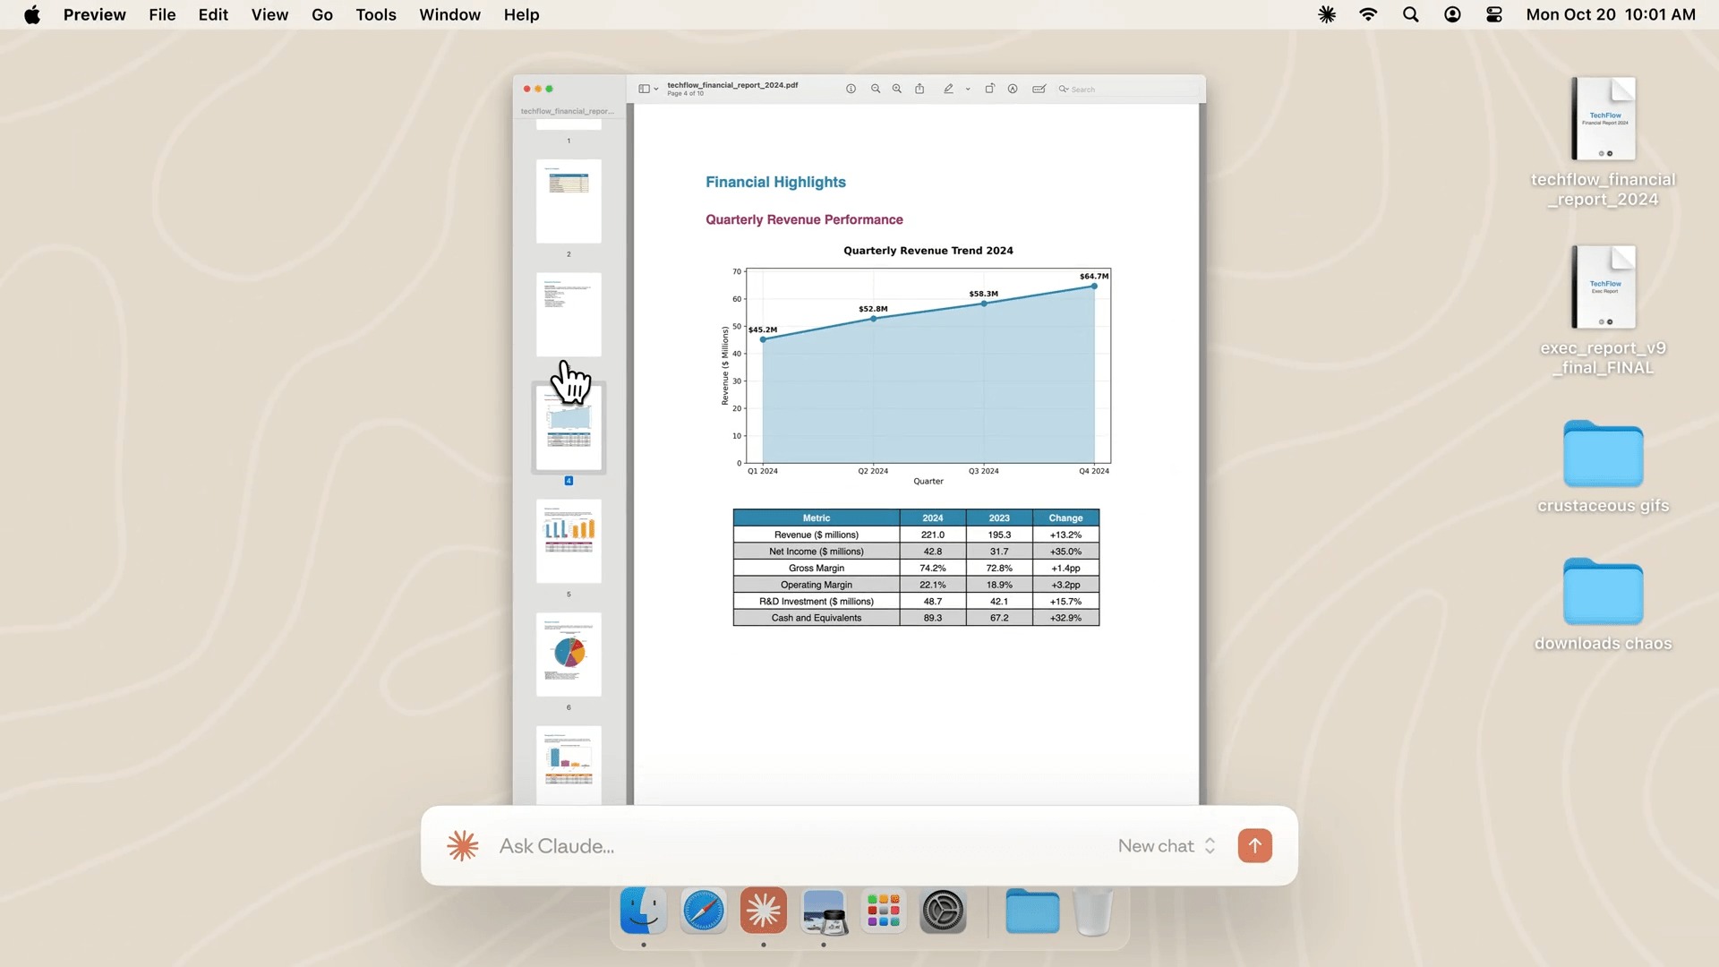Click the Zoom Out magnifier
The height and width of the screenshot is (967, 1719).
tap(875, 89)
